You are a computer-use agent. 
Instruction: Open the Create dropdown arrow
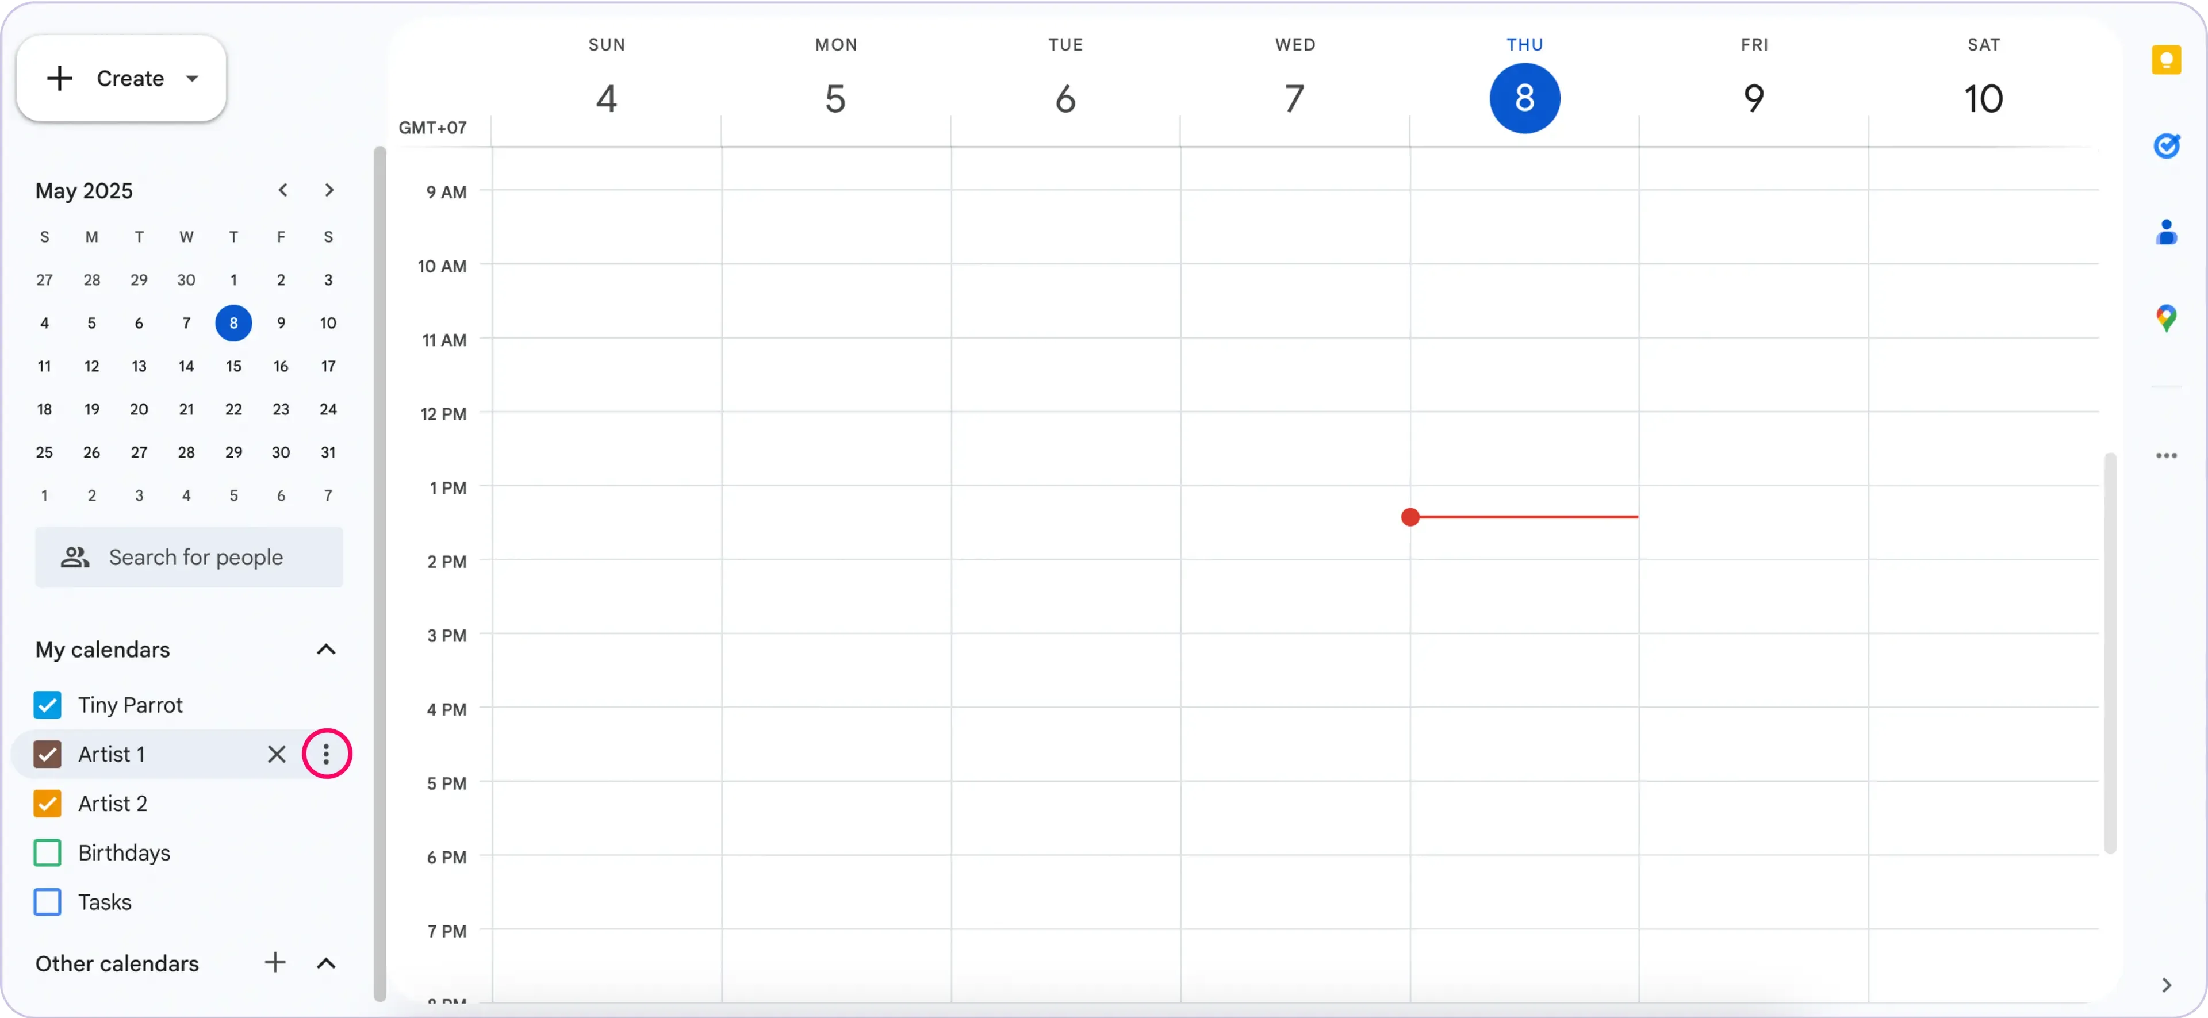192,79
